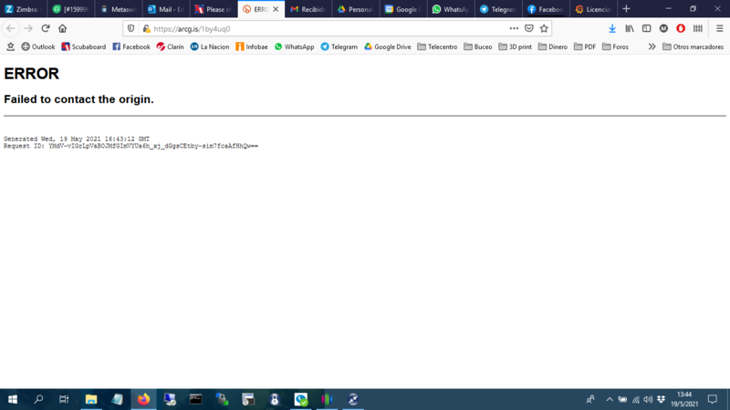
Task: Click the Opera red extension icon
Action: pos(681,28)
